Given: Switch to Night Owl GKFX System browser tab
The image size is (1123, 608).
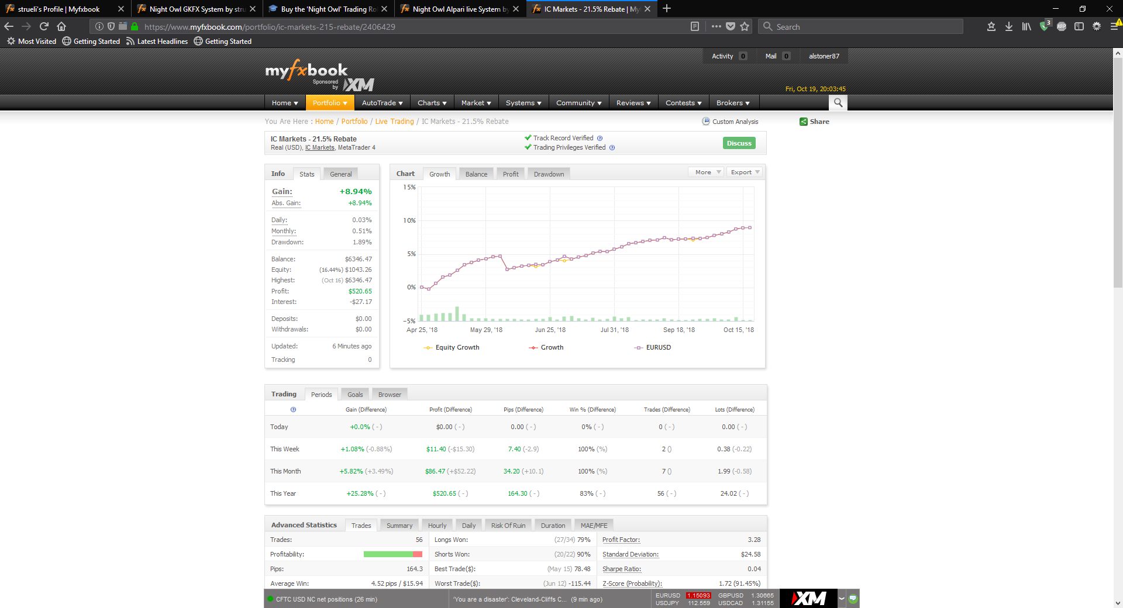Looking at the screenshot, I should click(197, 9).
